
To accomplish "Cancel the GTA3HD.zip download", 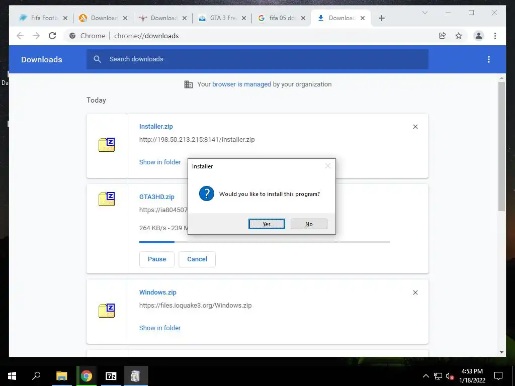I will (x=197, y=259).
